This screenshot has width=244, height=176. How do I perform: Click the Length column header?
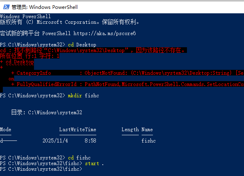click(x=130, y=130)
